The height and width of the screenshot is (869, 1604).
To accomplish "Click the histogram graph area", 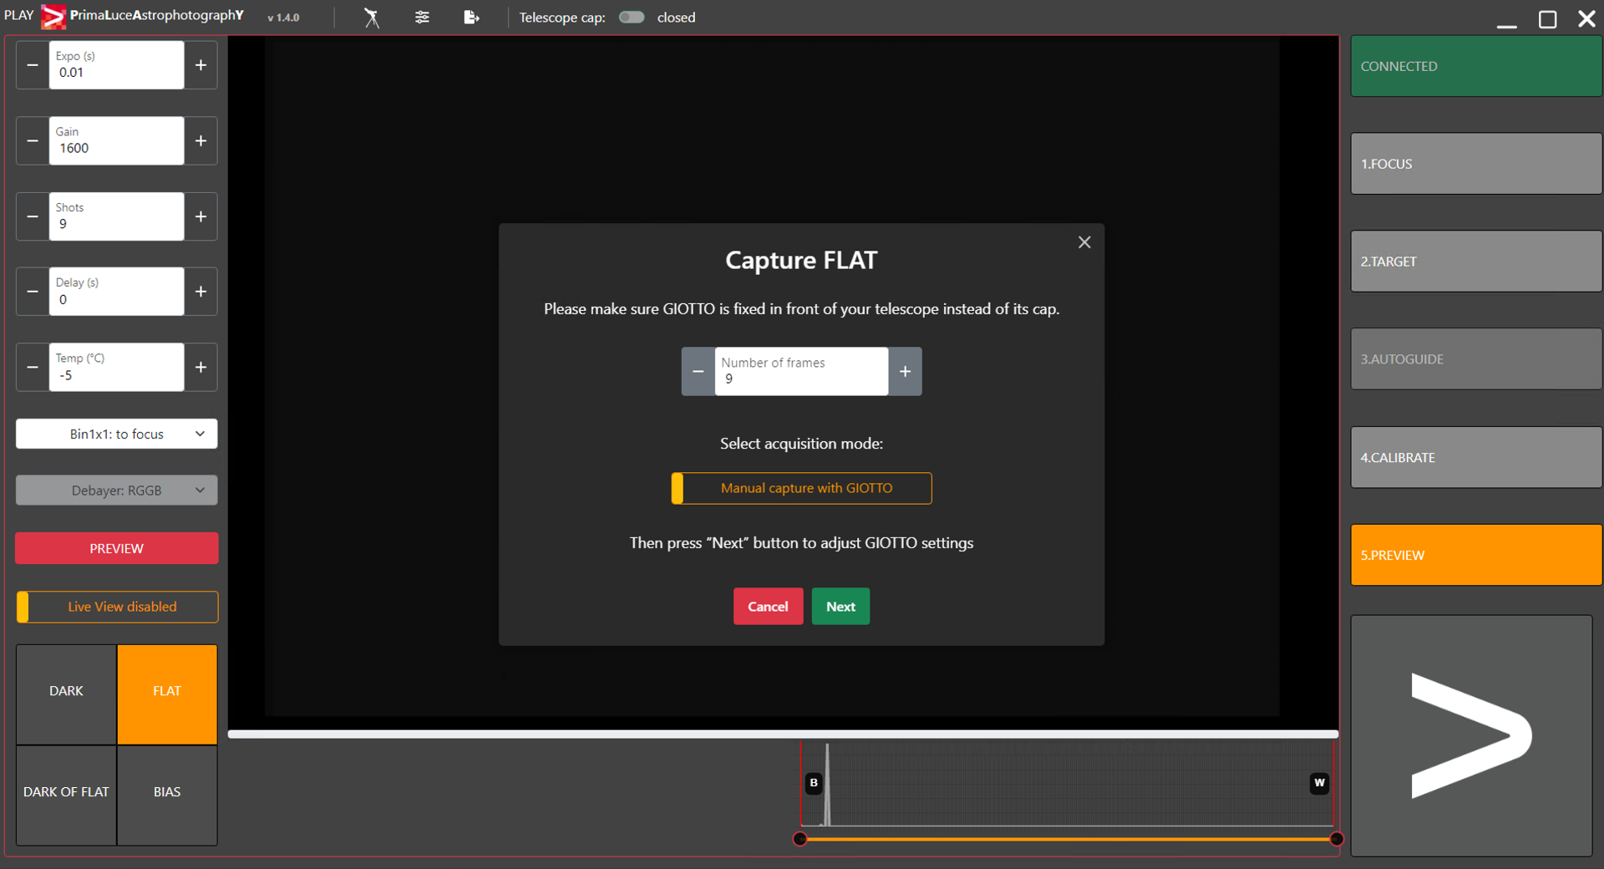I will coord(1067,784).
